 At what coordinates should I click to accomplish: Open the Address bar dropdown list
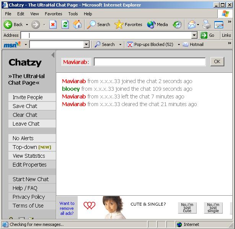click(194, 35)
